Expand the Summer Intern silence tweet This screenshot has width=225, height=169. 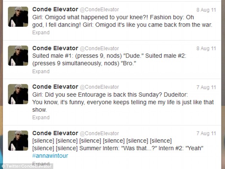41,163
